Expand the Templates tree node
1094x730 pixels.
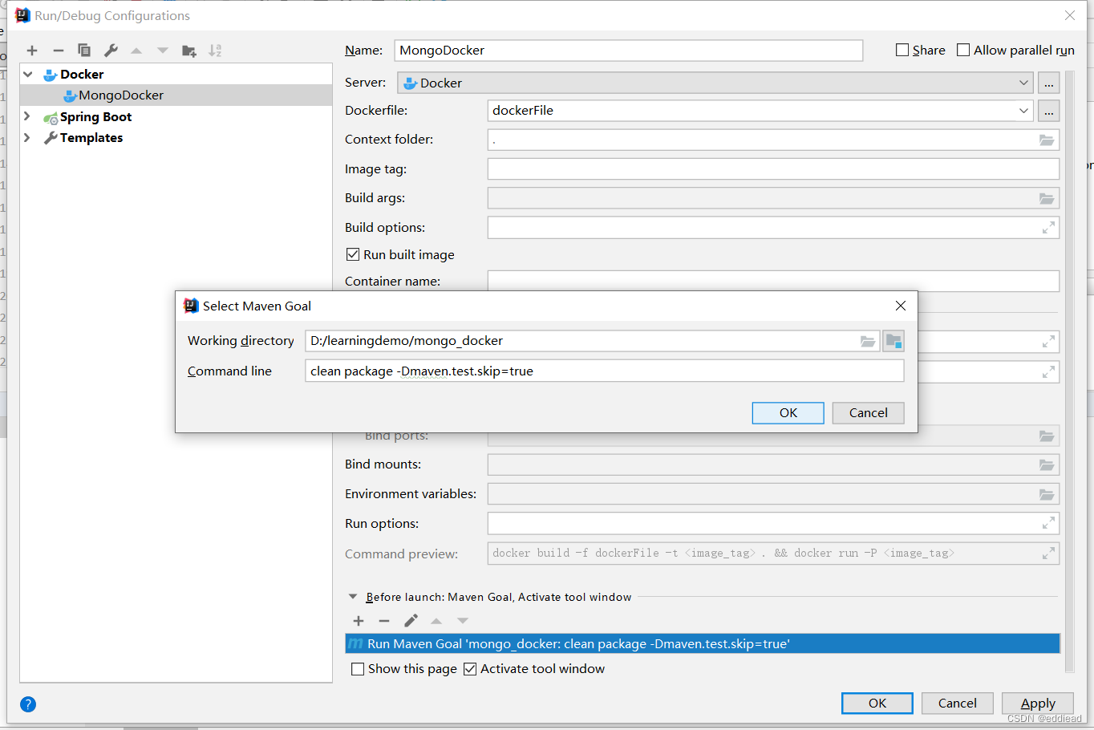(27, 137)
